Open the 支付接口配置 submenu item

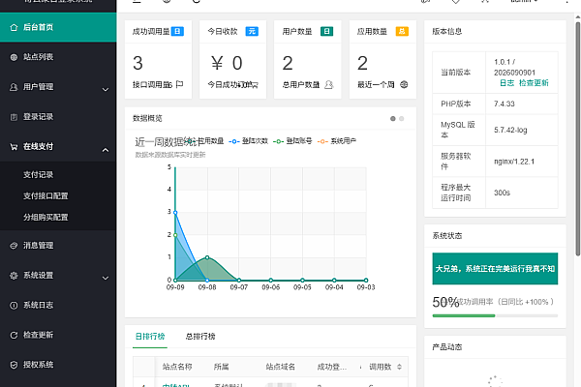pos(46,195)
